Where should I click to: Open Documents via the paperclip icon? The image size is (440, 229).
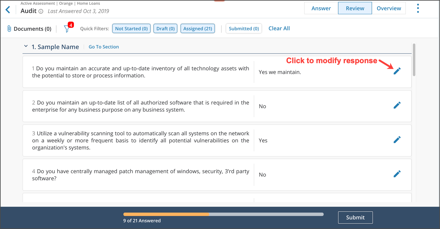coord(9,29)
